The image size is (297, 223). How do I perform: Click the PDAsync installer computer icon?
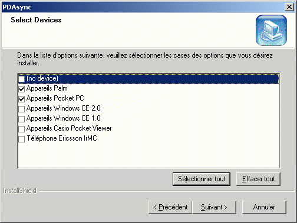(271, 31)
